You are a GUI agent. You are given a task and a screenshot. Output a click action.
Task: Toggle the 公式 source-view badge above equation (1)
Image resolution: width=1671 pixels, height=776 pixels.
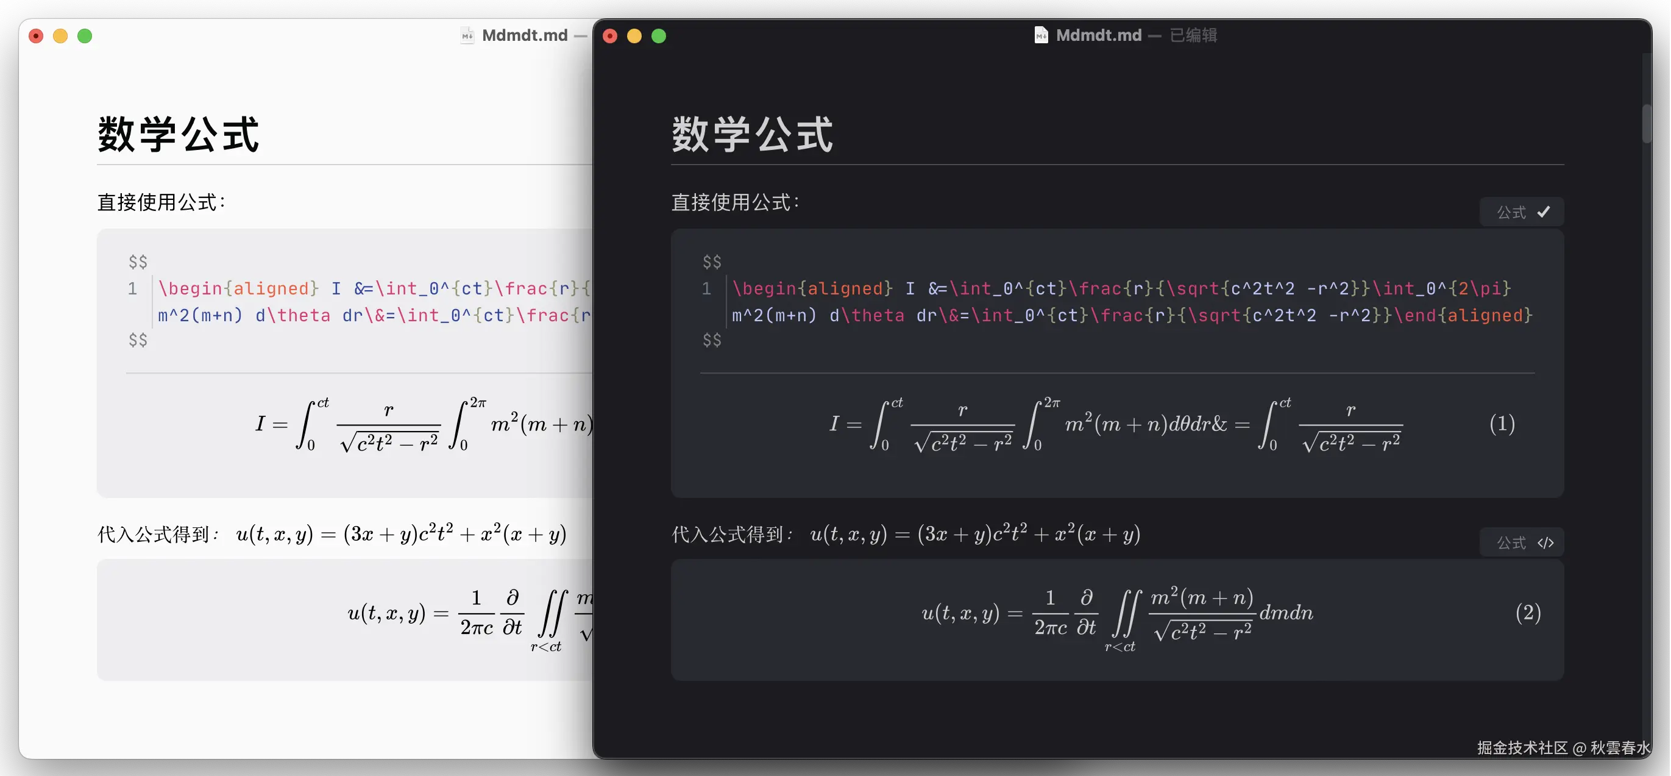pos(1521,212)
